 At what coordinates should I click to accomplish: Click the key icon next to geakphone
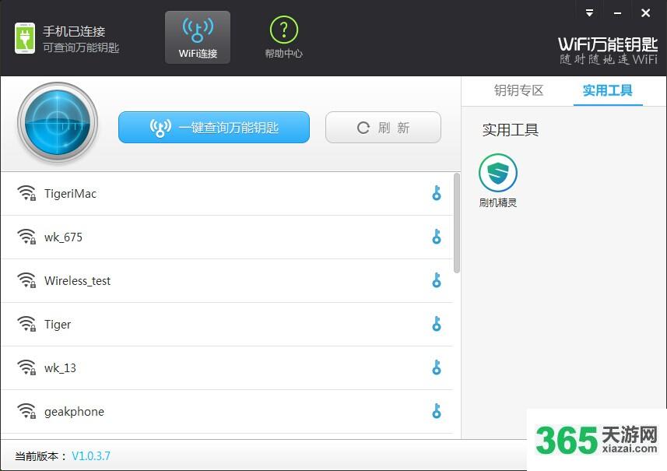[x=437, y=411]
